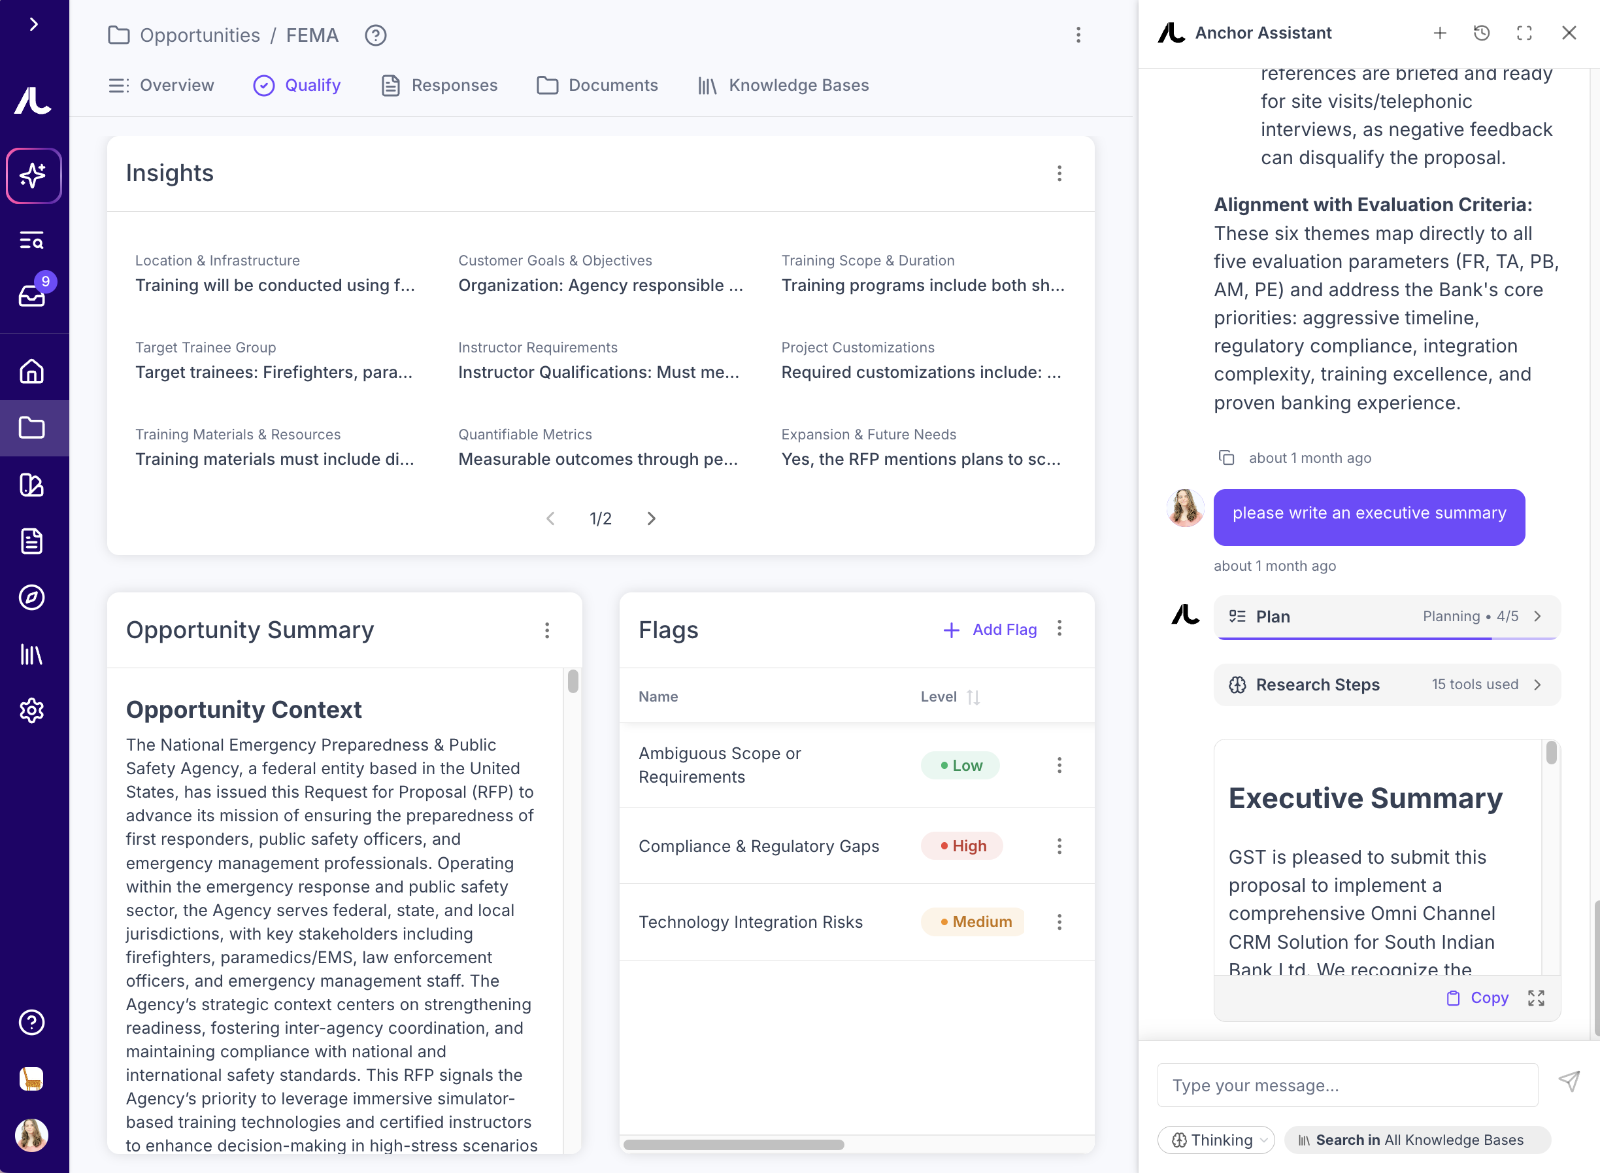Open the search list icon in sidebar
This screenshot has height=1173, width=1600.
coord(32,241)
